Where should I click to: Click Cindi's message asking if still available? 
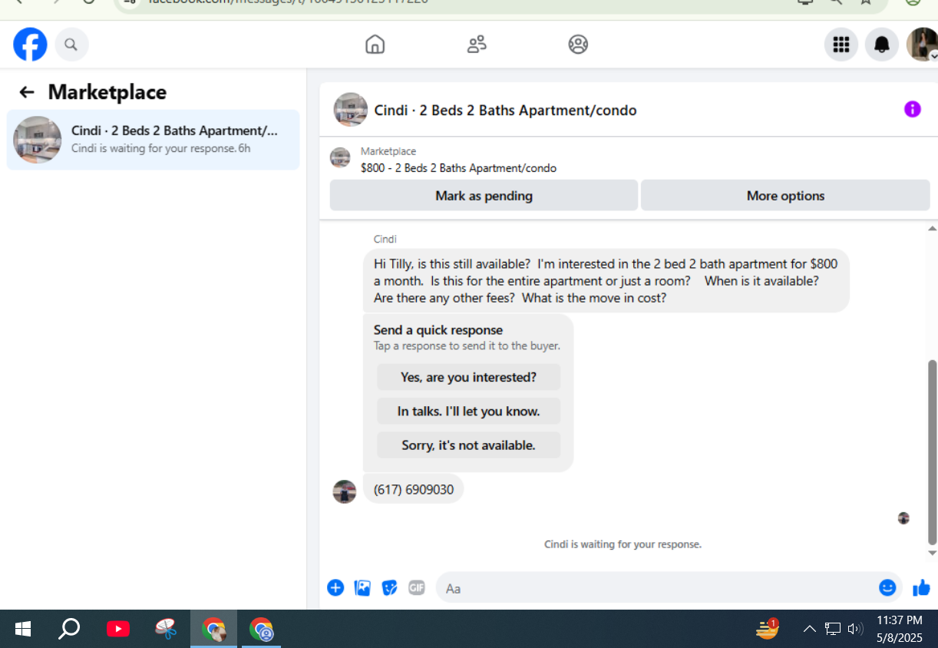(606, 281)
